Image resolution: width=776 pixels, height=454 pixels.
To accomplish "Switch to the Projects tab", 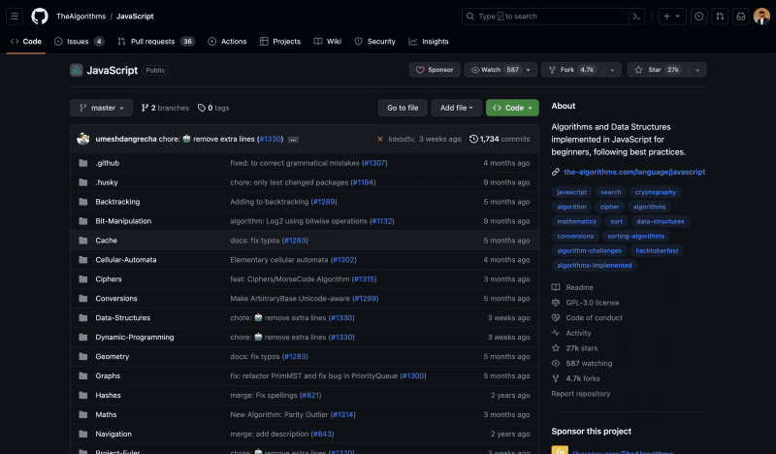I will tap(280, 42).
